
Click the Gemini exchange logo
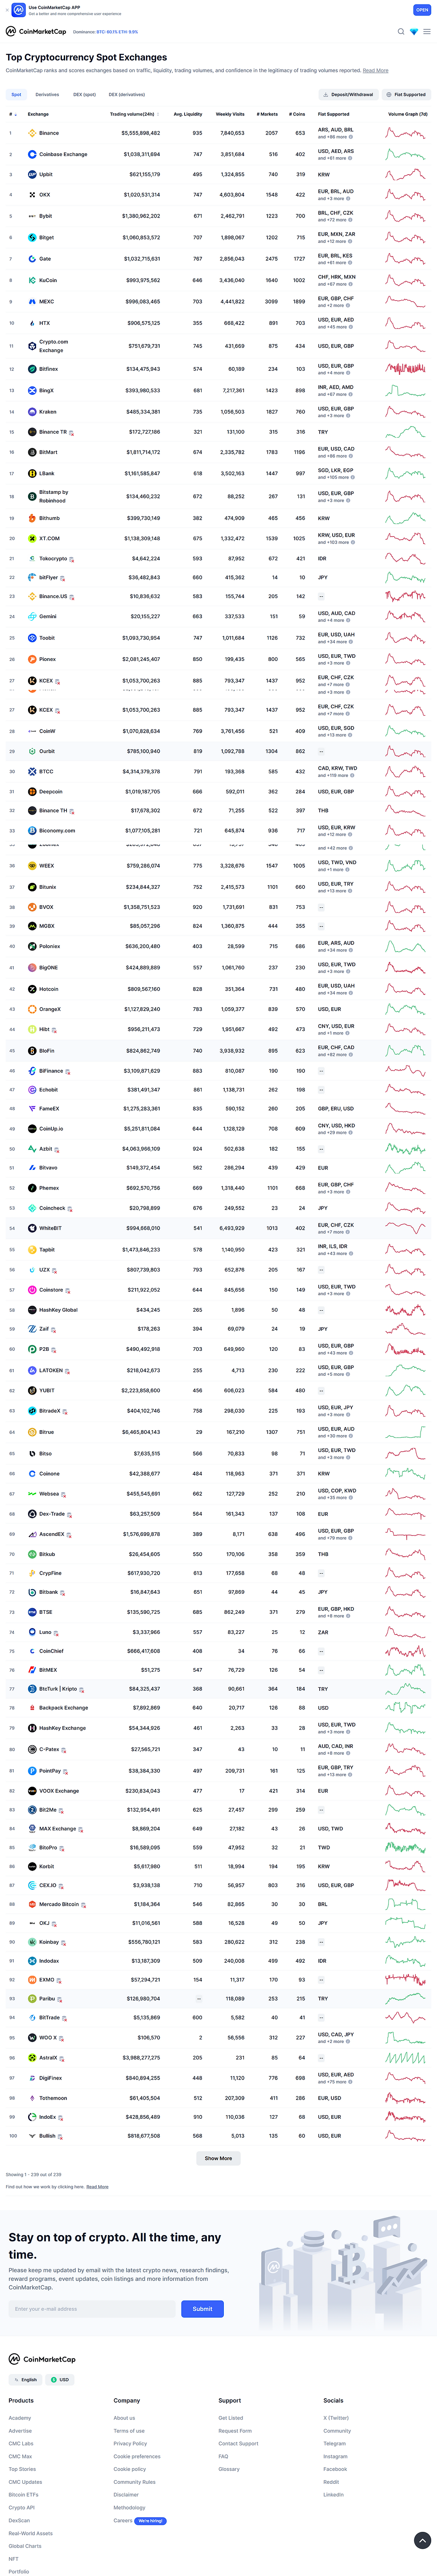[x=32, y=616]
